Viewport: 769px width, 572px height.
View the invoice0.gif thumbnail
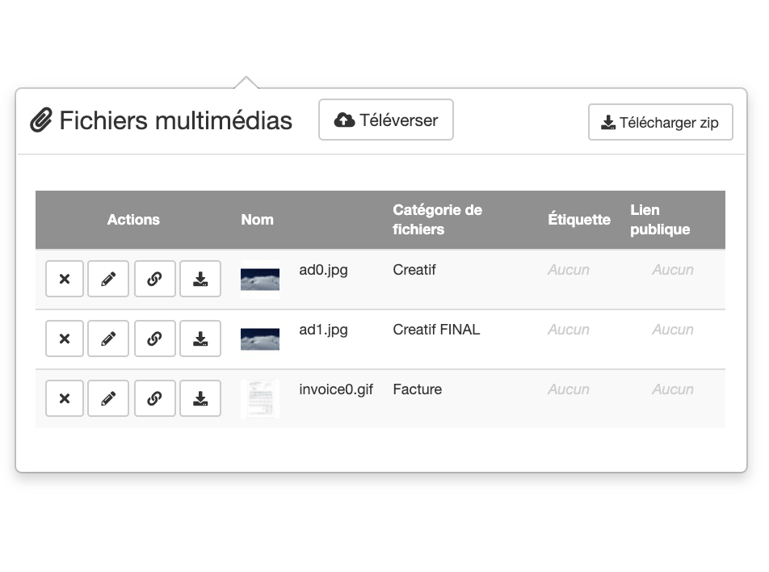pyautogui.click(x=260, y=399)
